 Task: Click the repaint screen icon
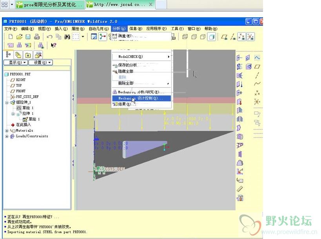tap(94, 36)
